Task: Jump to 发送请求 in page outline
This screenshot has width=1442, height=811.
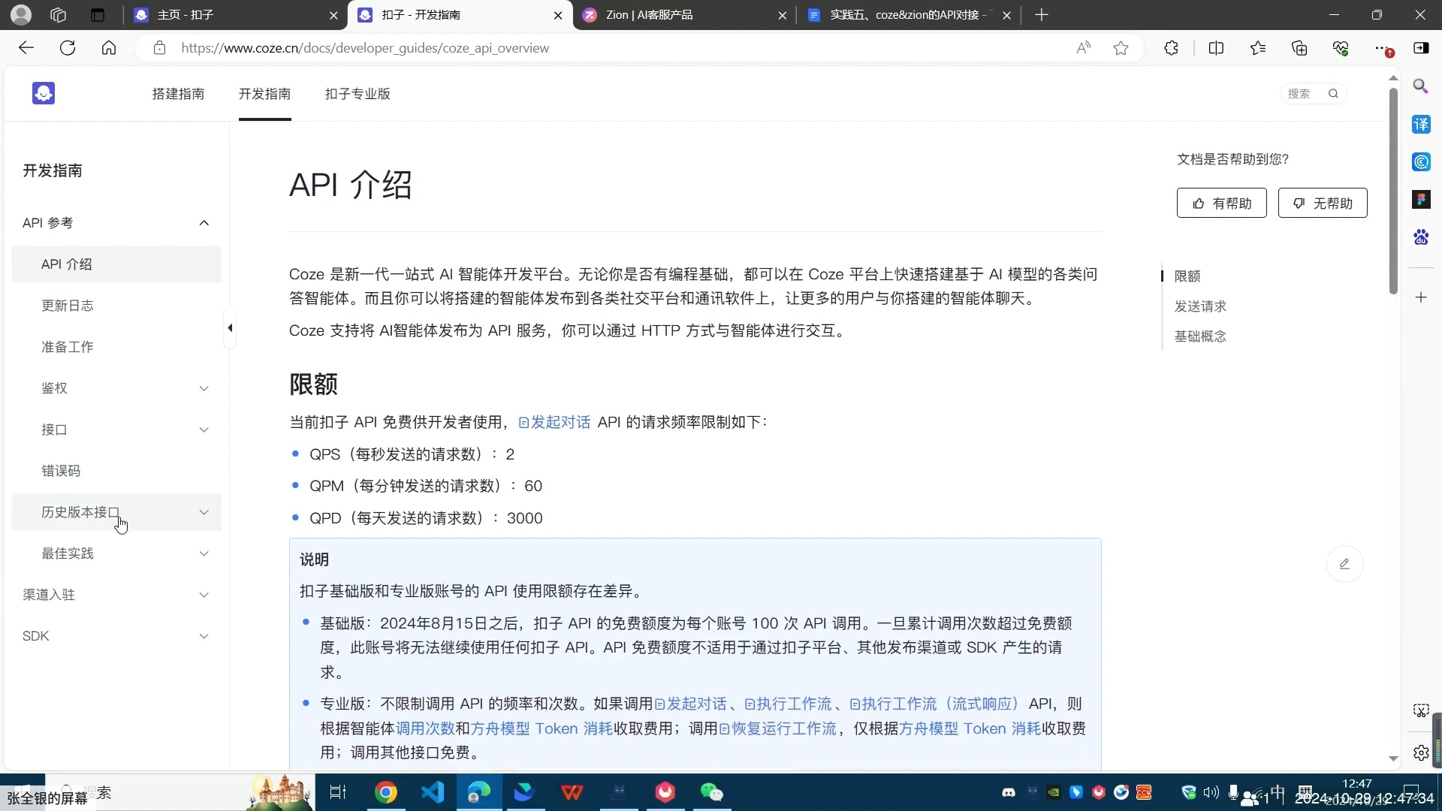Action: point(1199,306)
